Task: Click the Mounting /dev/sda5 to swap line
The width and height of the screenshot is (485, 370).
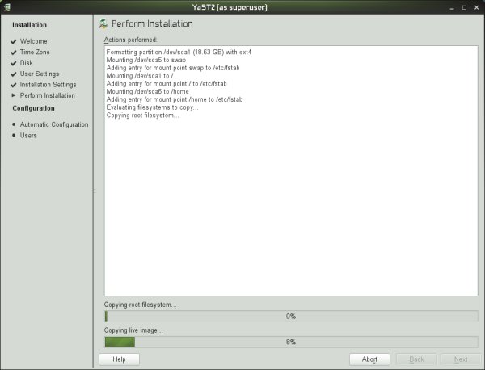Action: point(146,60)
